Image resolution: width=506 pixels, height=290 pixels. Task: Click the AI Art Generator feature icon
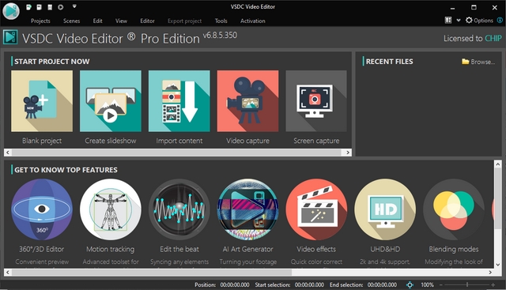click(247, 209)
